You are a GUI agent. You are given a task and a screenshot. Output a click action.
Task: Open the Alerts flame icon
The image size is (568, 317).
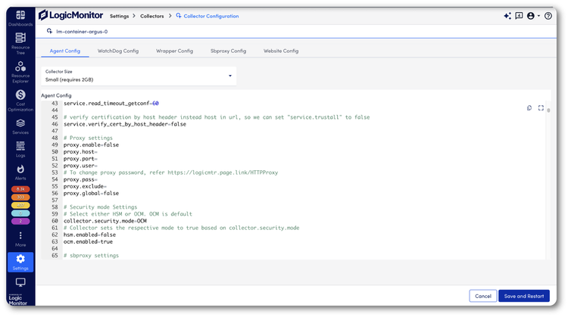pyautogui.click(x=20, y=170)
